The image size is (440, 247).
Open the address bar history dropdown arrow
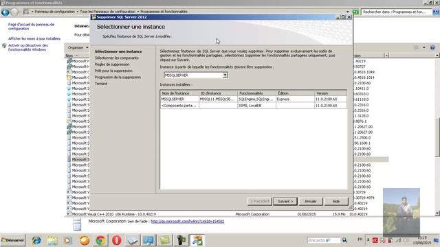click(348, 12)
